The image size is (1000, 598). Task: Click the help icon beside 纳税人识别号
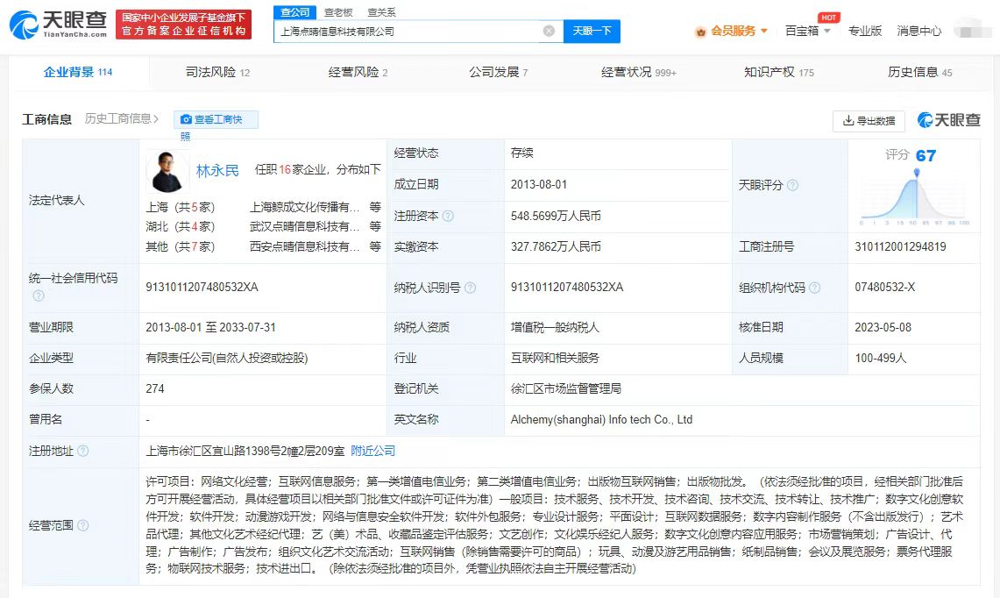point(470,288)
